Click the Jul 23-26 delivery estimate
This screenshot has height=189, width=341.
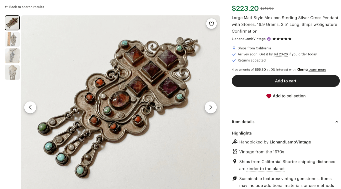tap(281, 54)
